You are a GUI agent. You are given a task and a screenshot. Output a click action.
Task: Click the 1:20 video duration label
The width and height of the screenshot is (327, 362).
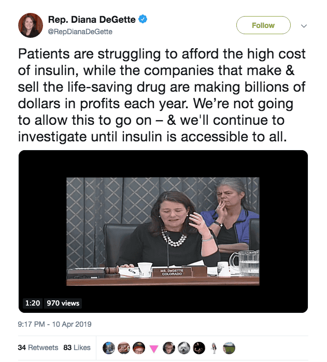33,303
